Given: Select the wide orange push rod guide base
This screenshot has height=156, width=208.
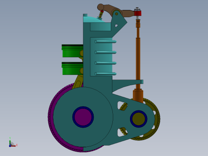Looking at the screenshot, I should pyautogui.click(x=138, y=96).
